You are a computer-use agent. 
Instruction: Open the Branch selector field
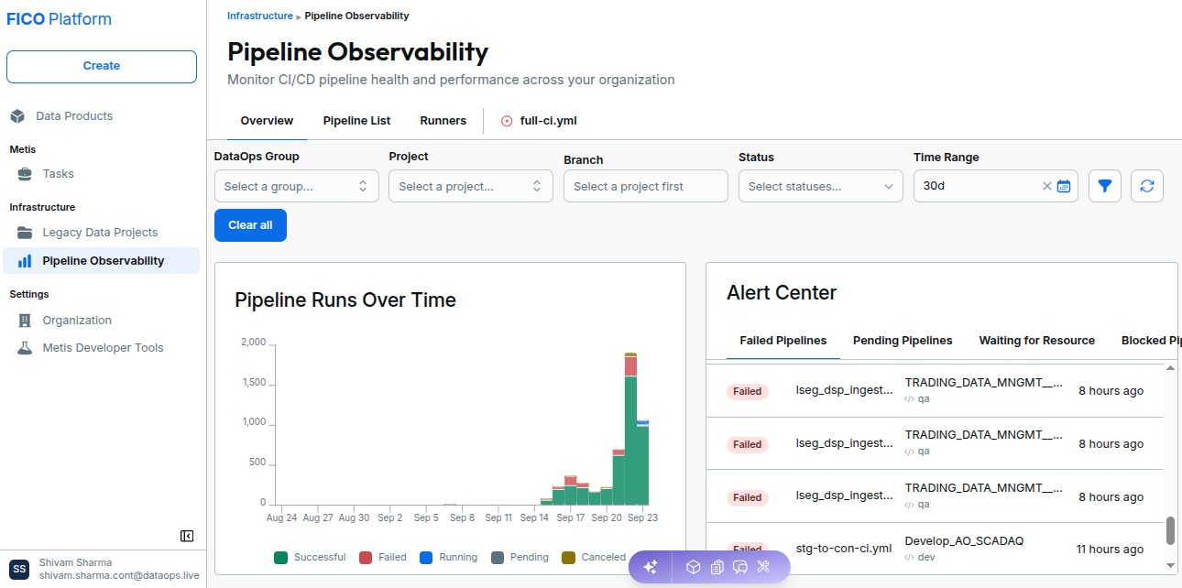pos(646,186)
